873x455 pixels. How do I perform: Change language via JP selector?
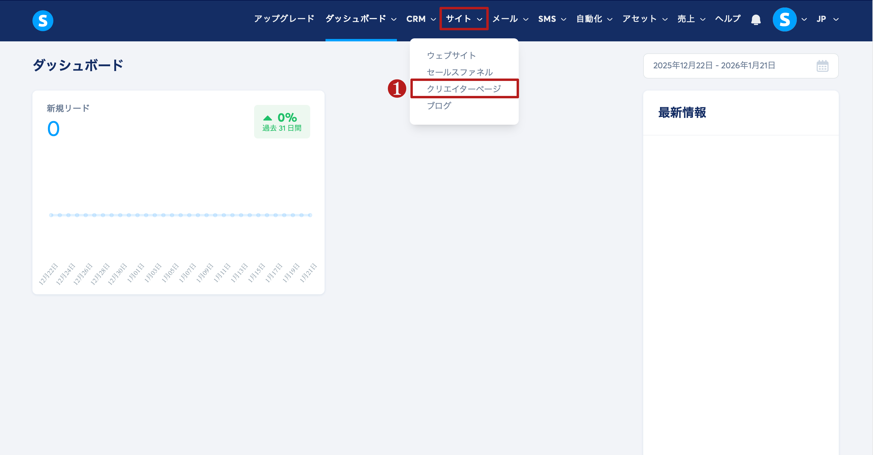[827, 19]
